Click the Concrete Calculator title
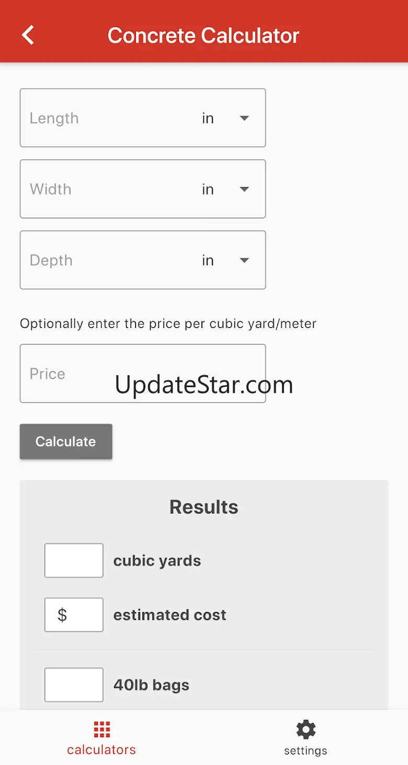Viewport: 408px width, 765px height. coord(203,36)
